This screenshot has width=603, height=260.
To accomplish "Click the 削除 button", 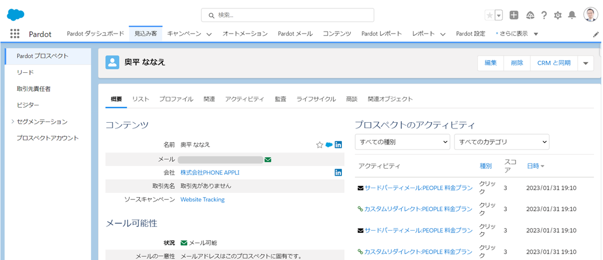I will (517, 63).
